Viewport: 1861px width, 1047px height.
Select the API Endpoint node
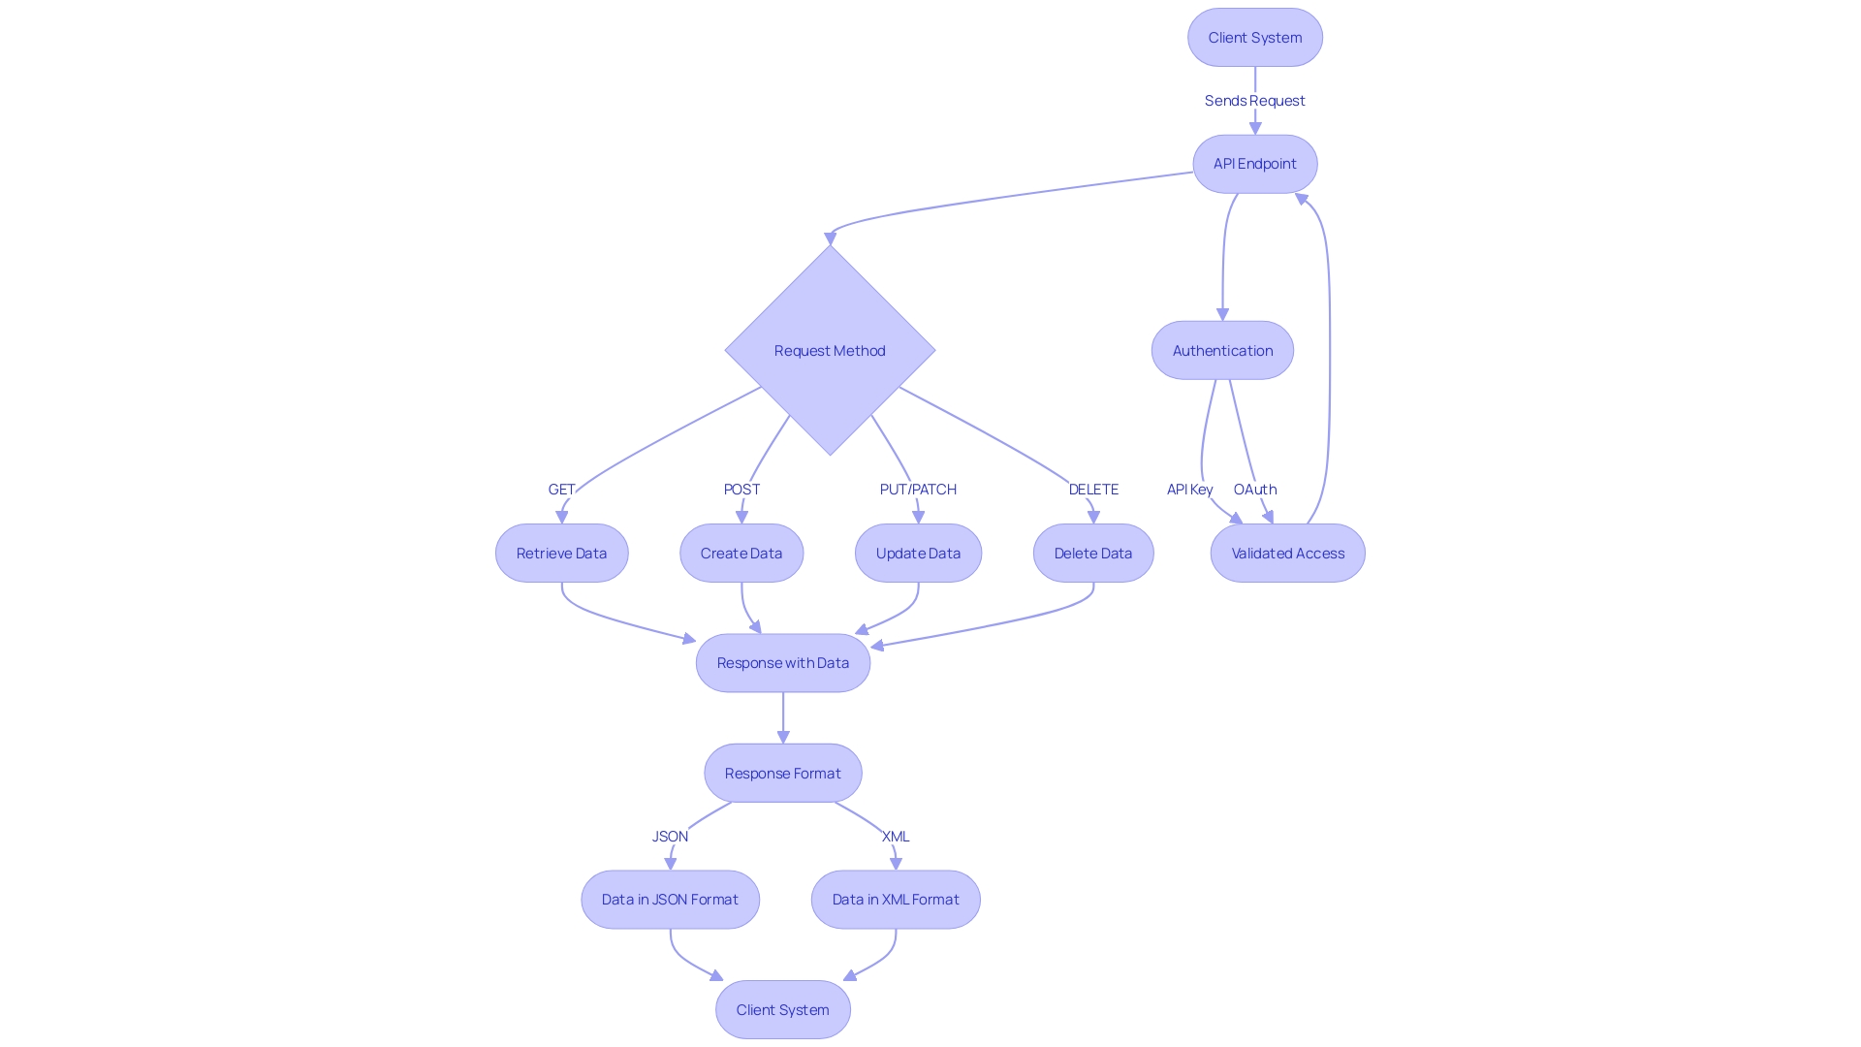(1255, 162)
